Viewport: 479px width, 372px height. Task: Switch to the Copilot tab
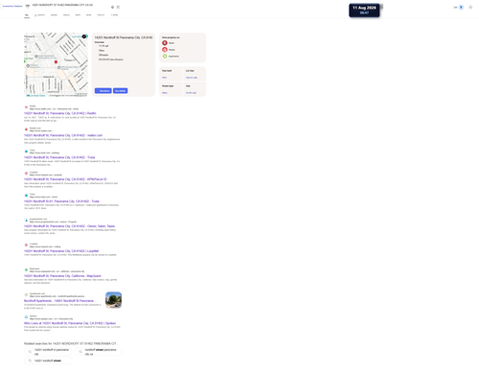[x=101, y=15]
